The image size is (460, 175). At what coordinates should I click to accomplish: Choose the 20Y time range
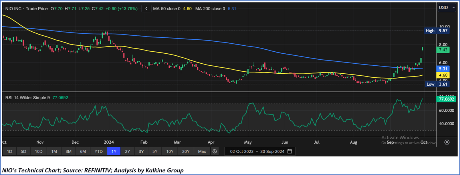click(186, 151)
